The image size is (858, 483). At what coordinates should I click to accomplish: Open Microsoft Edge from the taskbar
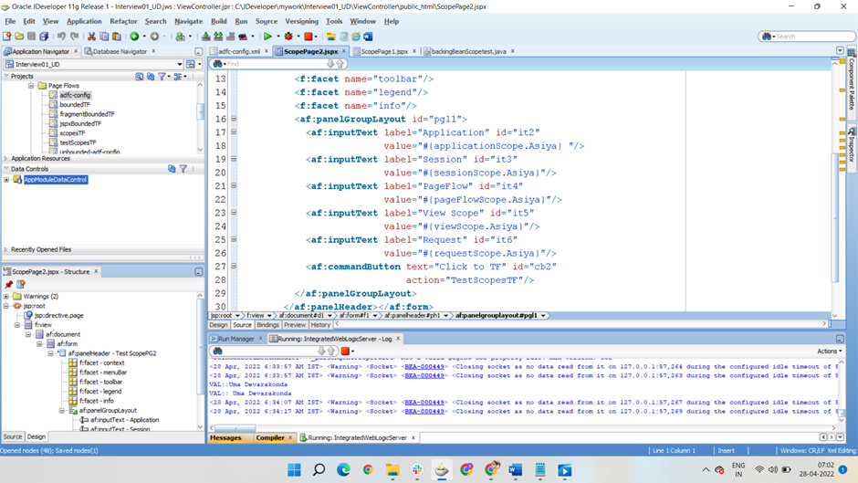tap(343, 470)
